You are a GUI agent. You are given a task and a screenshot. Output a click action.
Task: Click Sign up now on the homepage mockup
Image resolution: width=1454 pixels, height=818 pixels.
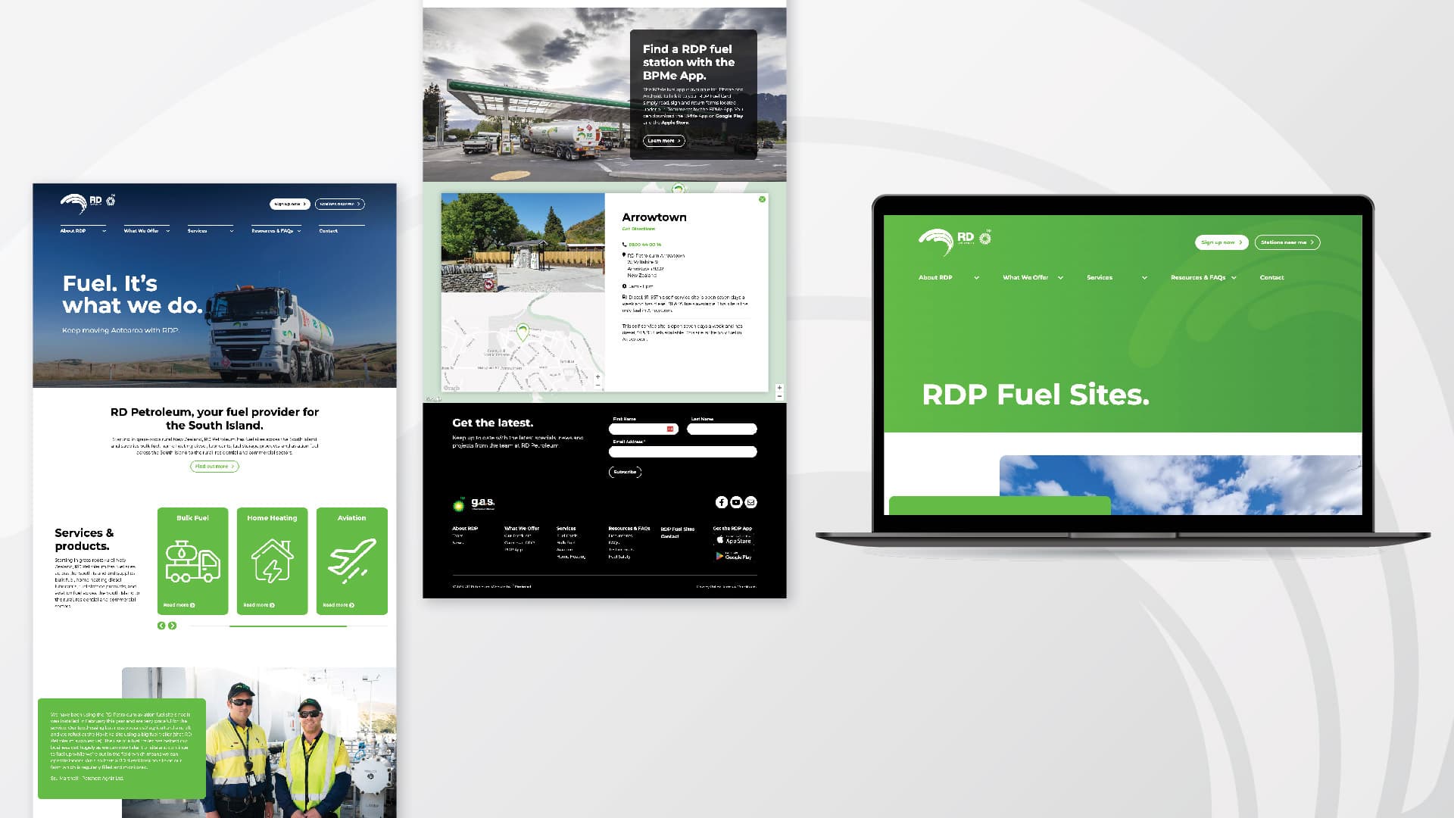coord(289,204)
